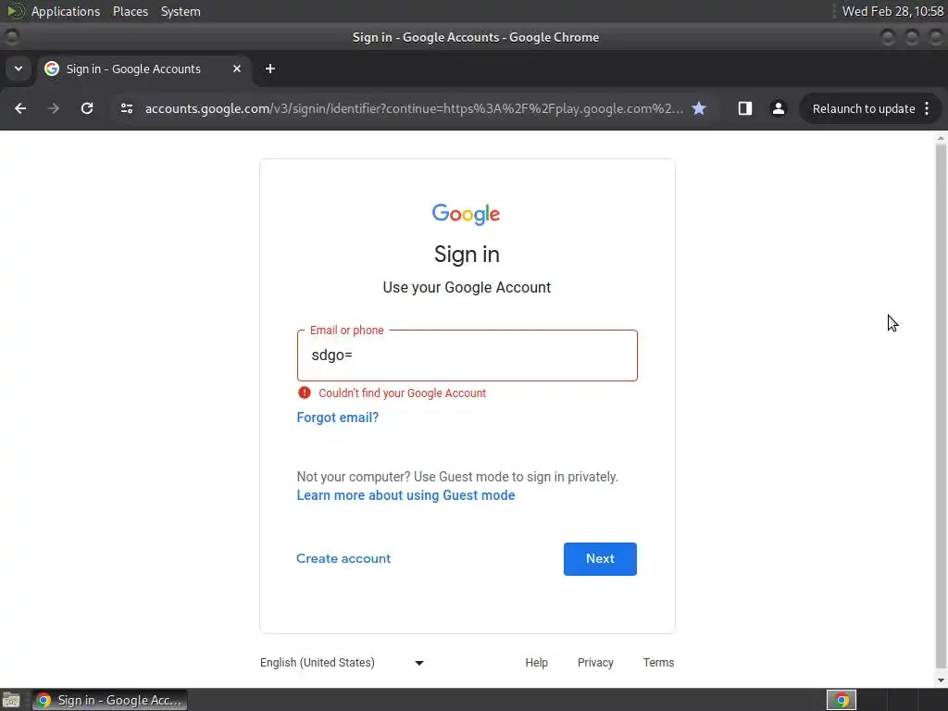Open the Terms link
948x711 pixels.
658,663
